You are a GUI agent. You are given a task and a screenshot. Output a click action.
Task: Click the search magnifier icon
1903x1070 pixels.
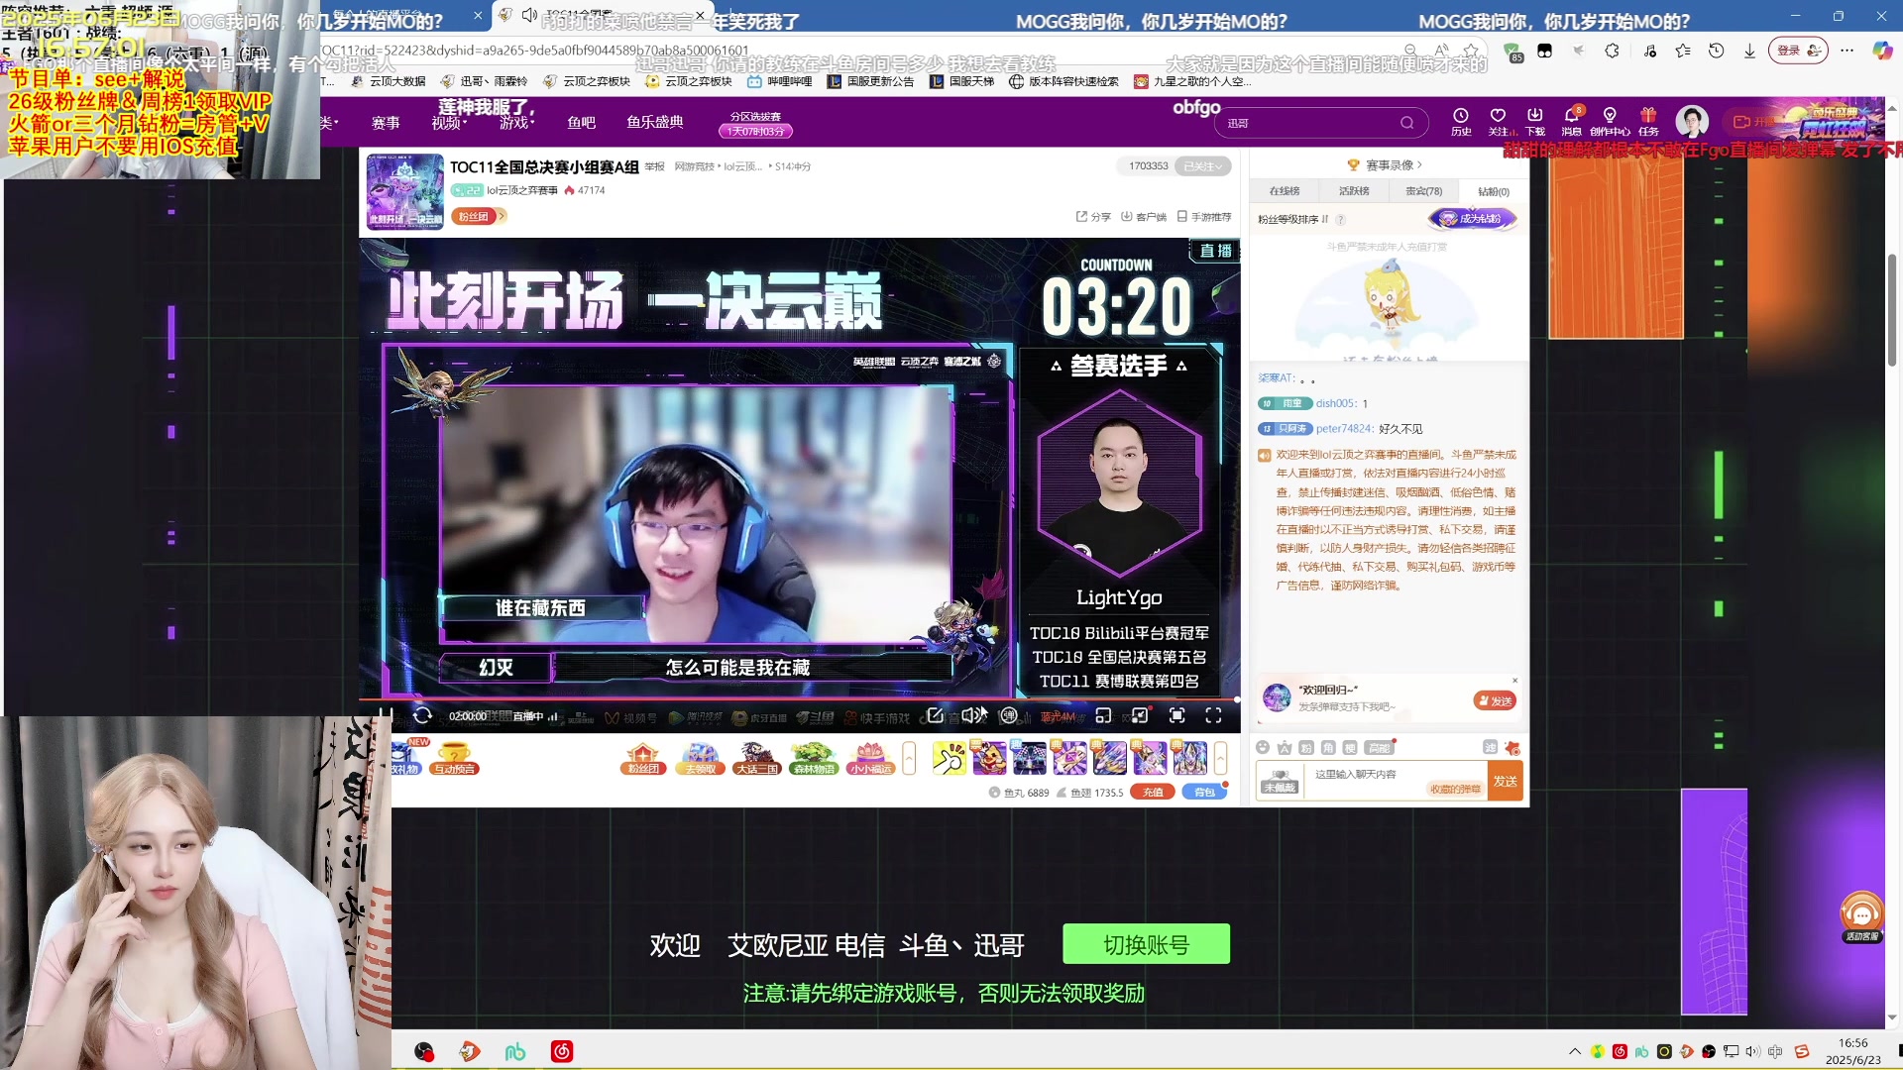click(x=1406, y=123)
